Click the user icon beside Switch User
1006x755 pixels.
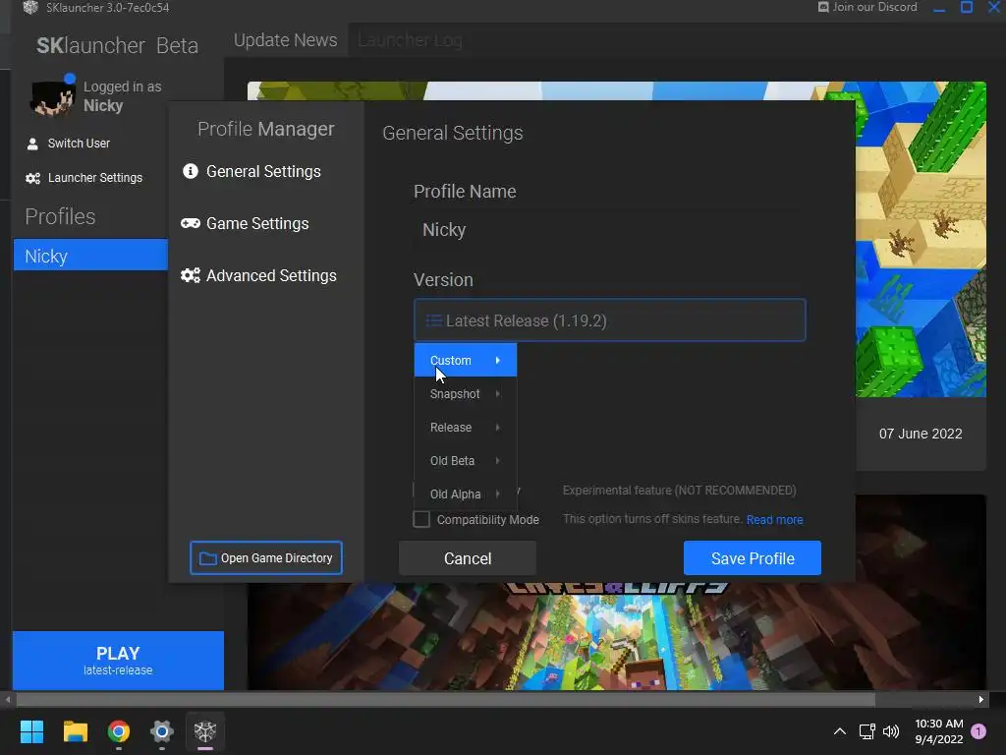click(x=32, y=144)
